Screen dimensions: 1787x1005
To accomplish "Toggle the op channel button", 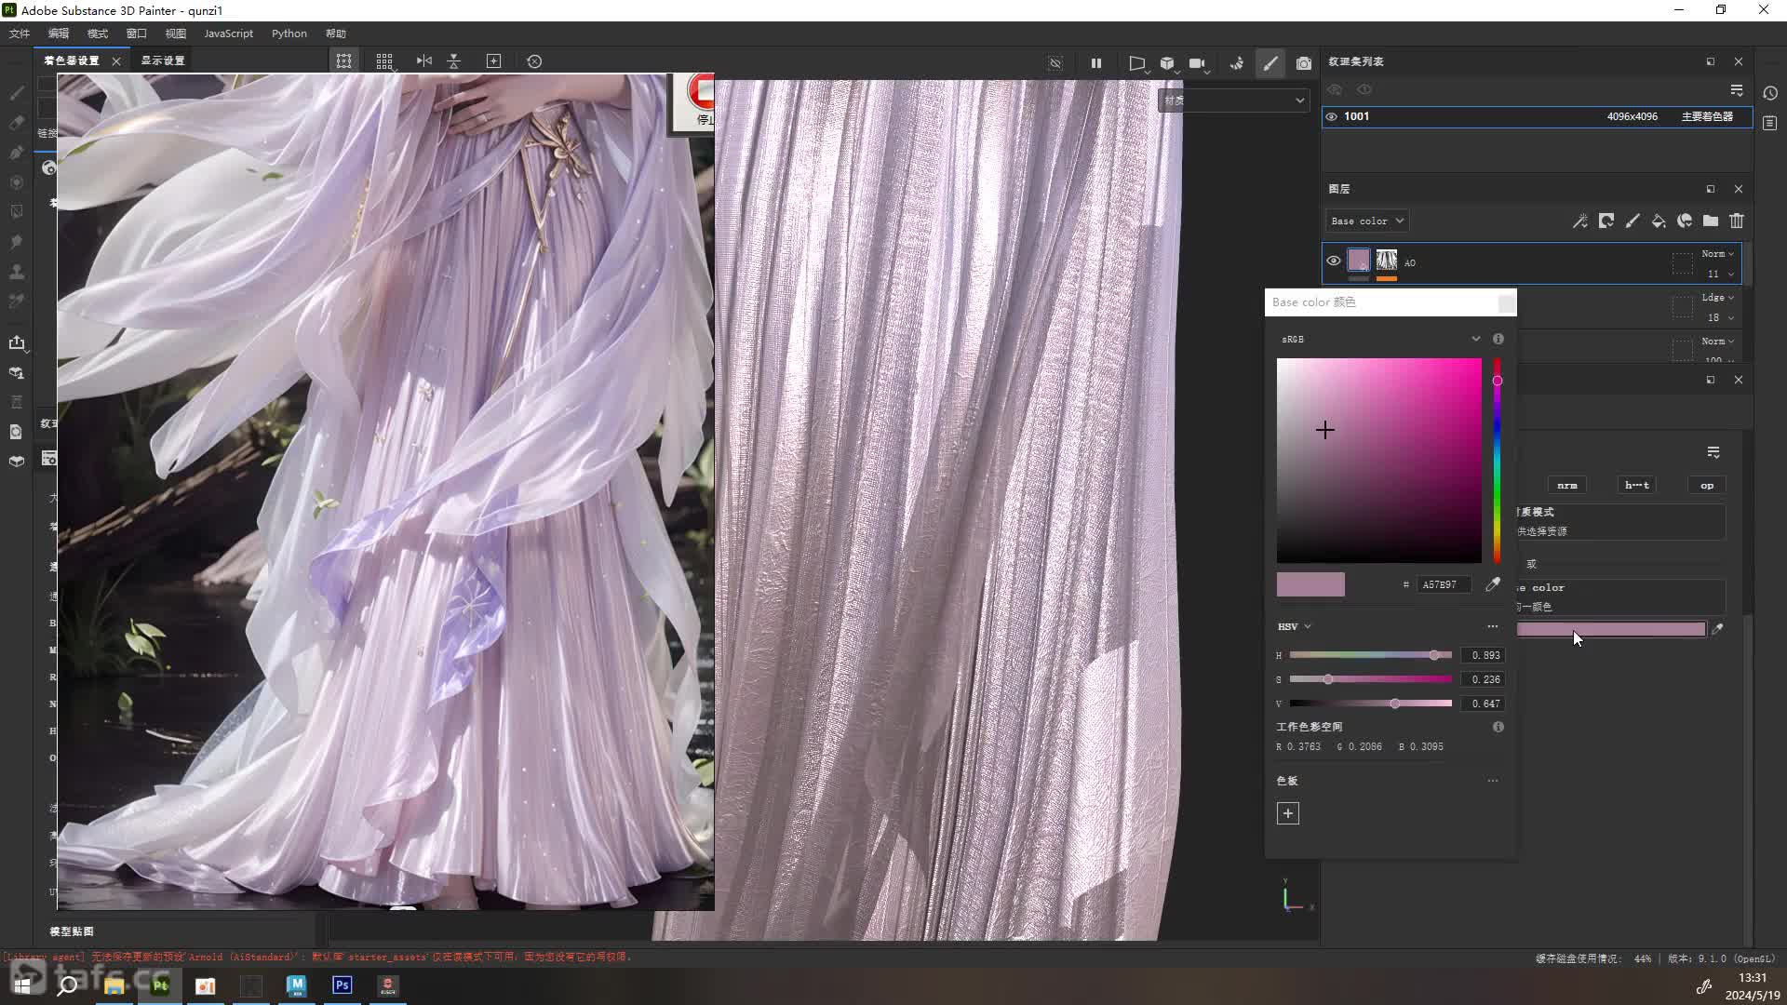I will click(x=1707, y=486).
